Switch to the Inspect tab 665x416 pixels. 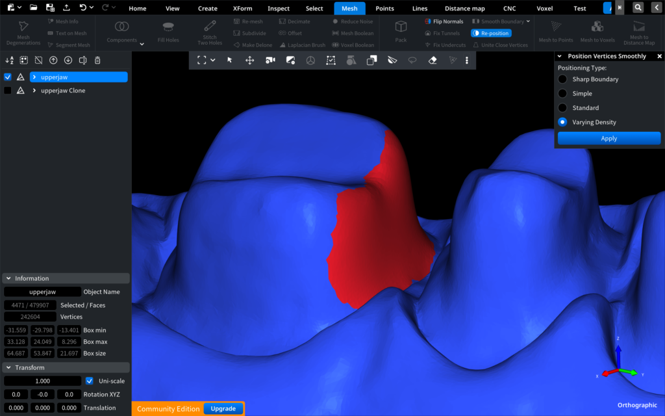[x=279, y=8]
